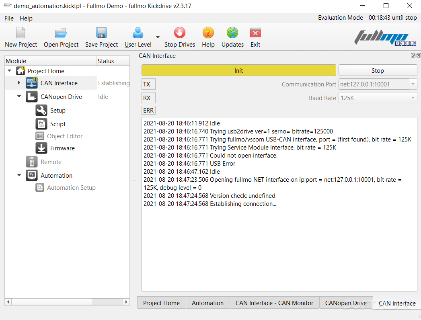Select Automation Setup tree item
Viewport: 421px width, 320px height.
[x=71, y=187]
